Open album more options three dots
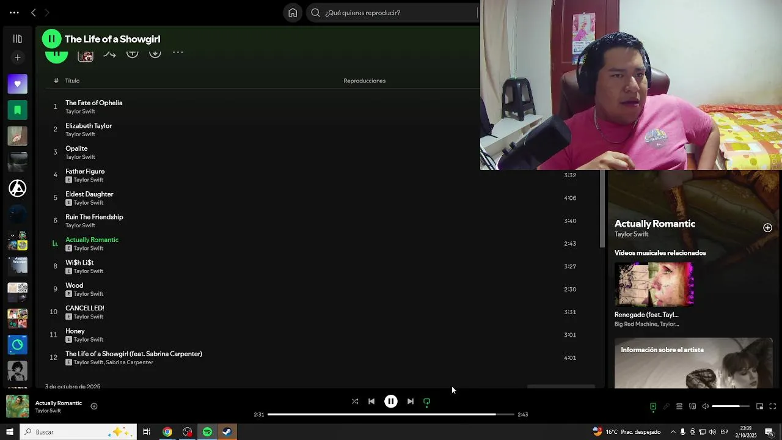The width and height of the screenshot is (782, 440). [x=178, y=53]
